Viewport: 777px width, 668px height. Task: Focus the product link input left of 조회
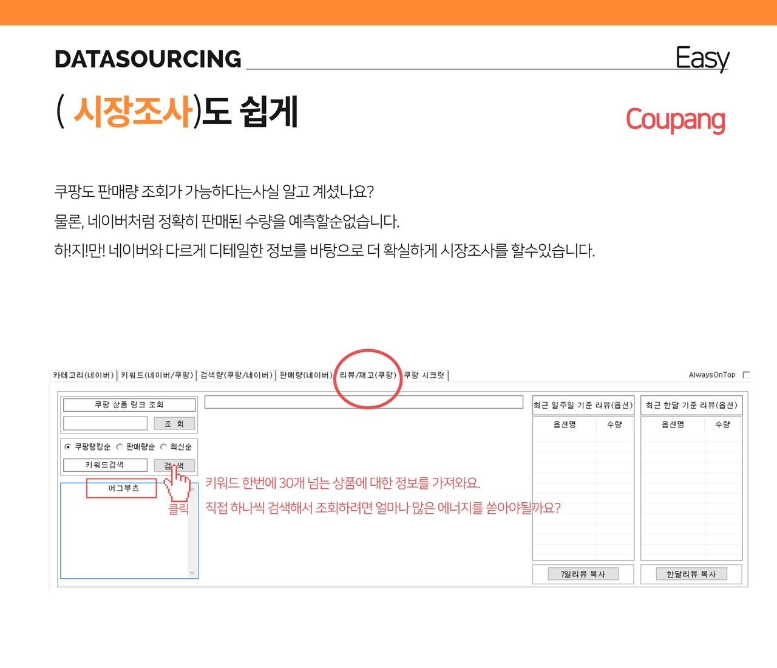click(x=105, y=423)
